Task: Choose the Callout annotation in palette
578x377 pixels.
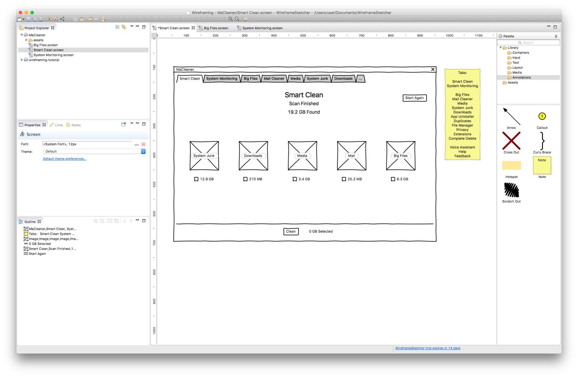Action: 542,116
